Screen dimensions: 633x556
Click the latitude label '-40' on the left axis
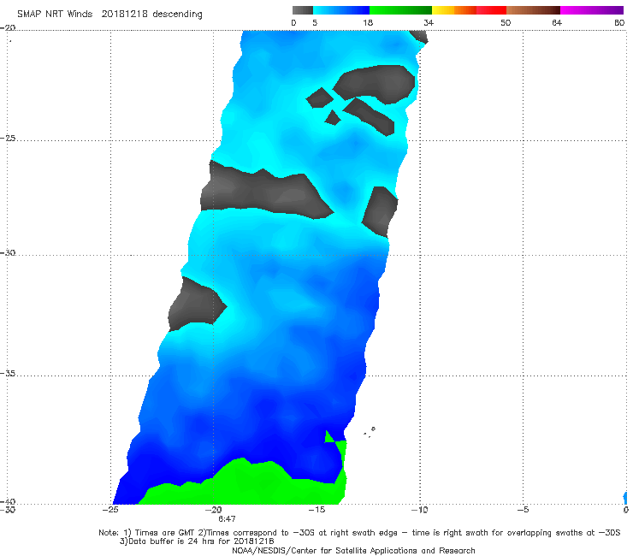[8, 501]
